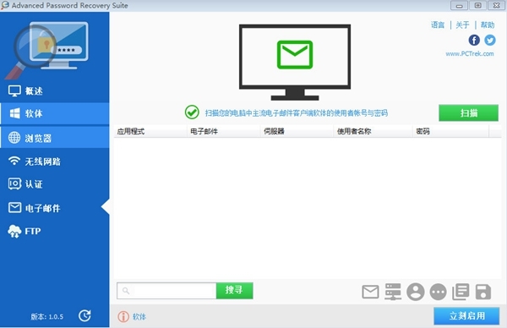Click the copy list document icon
507x328 pixels.
461,292
